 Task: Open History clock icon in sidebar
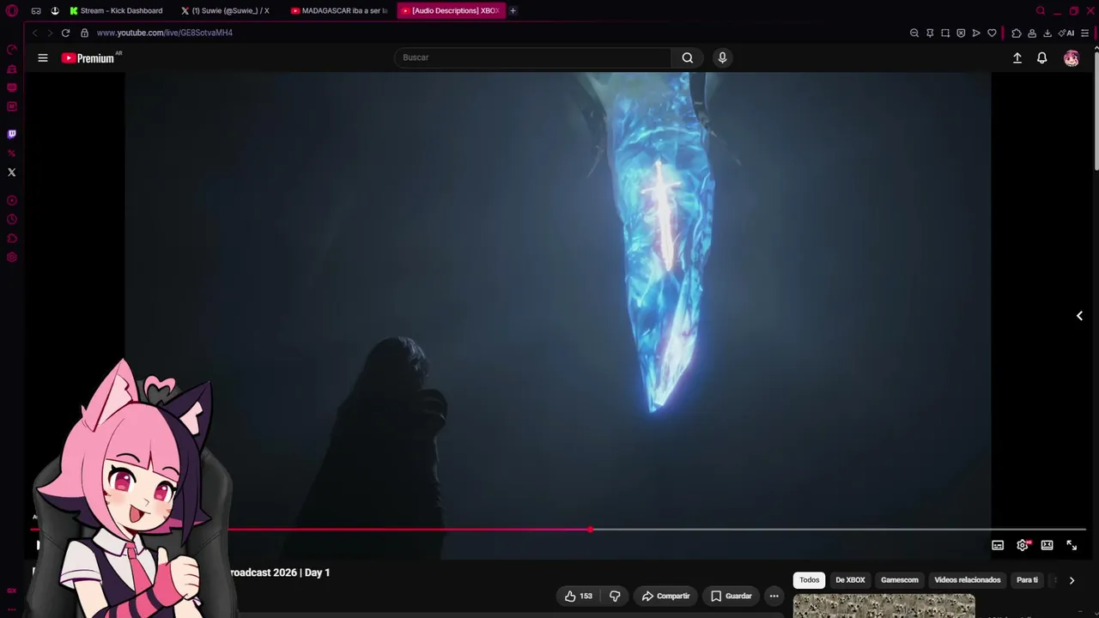click(12, 219)
